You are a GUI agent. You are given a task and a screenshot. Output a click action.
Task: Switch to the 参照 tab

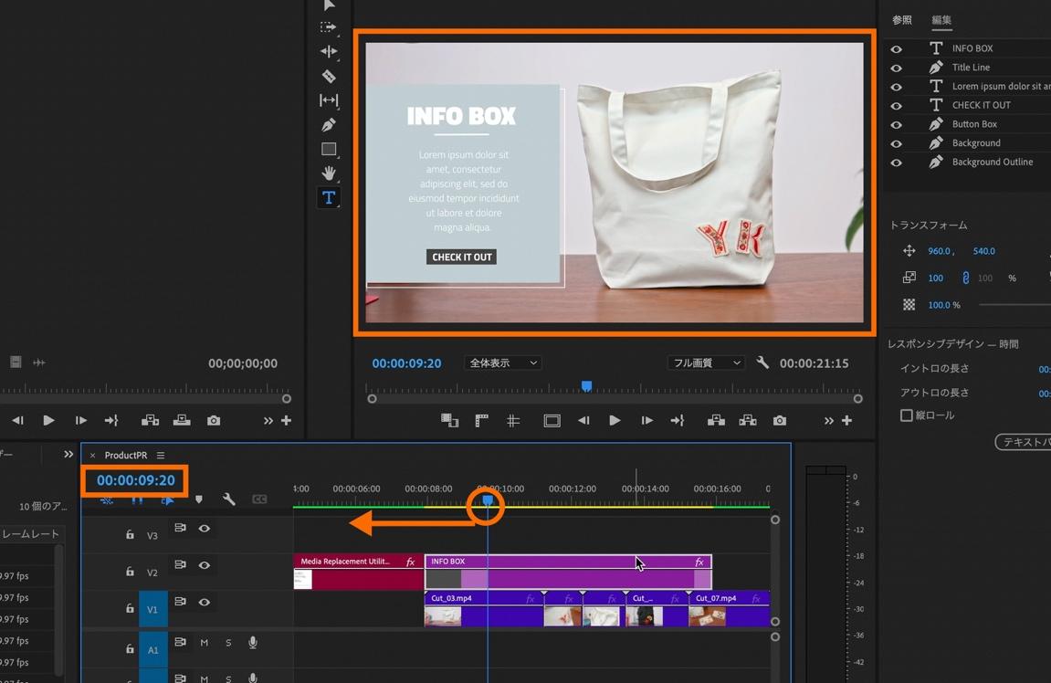(901, 20)
